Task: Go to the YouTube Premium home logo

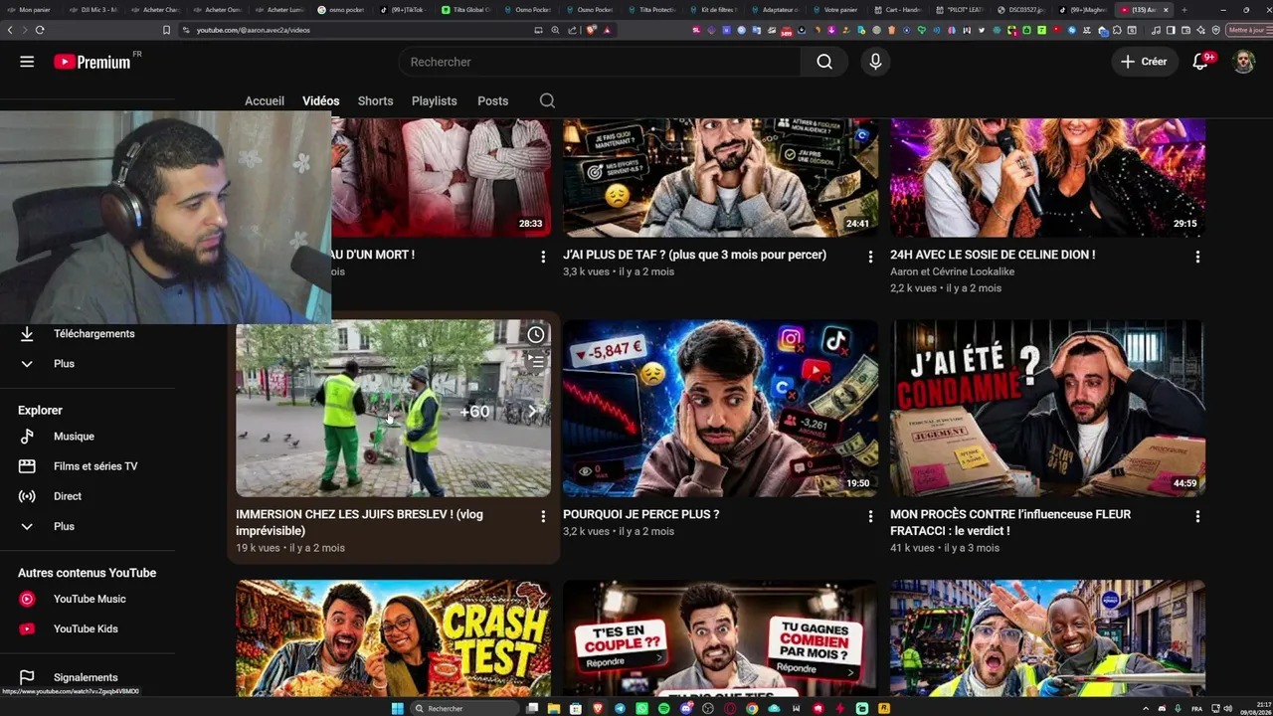Action: click(92, 62)
